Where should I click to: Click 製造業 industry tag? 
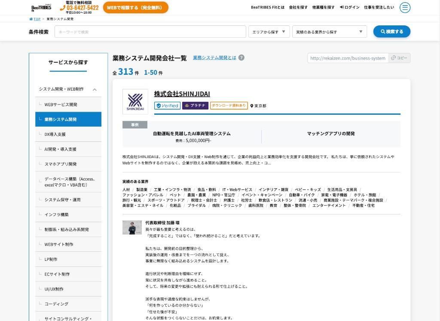(x=142, y=190)
